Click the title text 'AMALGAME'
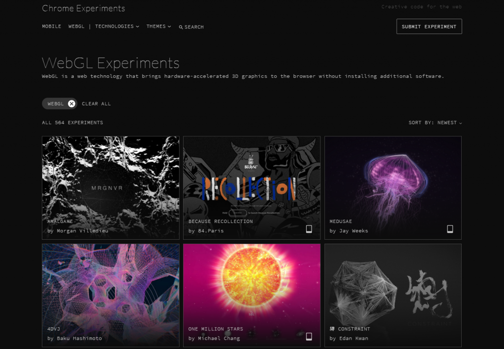This screenshot has width=504, height=349. 60,222
